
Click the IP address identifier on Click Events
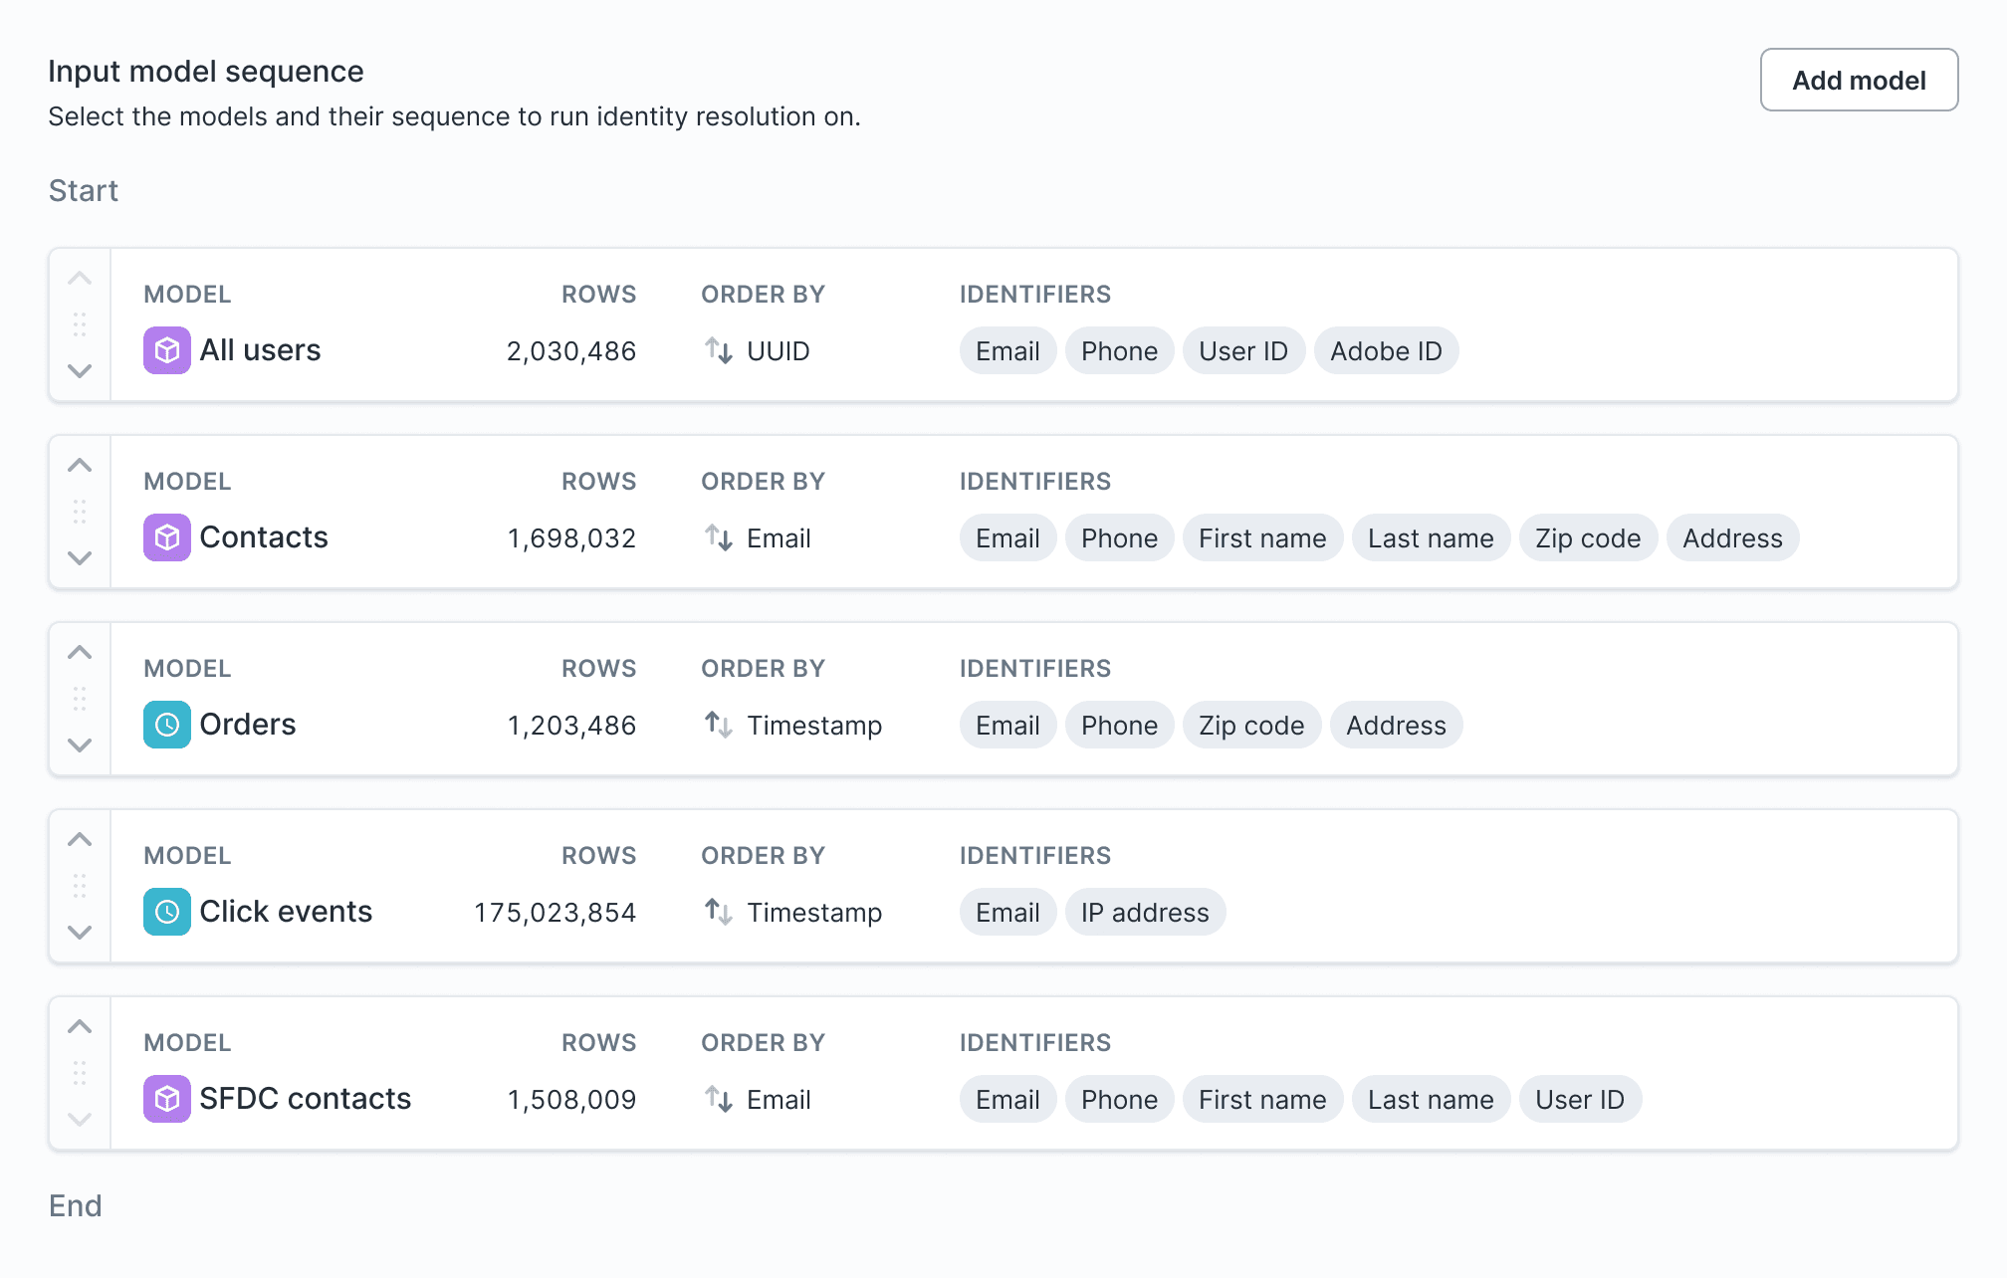1144,911
